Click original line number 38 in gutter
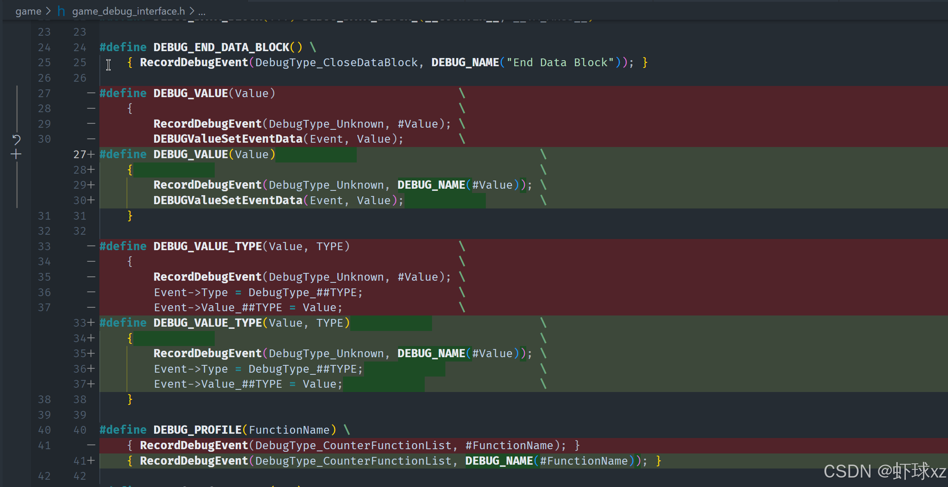 [x=44, y=399]
